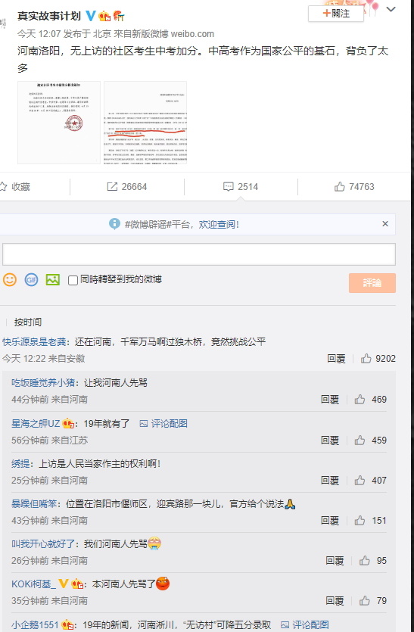The width and height of the screenshot is (414, 632).
Task: Dismiss the 微博辟谣 notice banner
Action: (385, 224)
